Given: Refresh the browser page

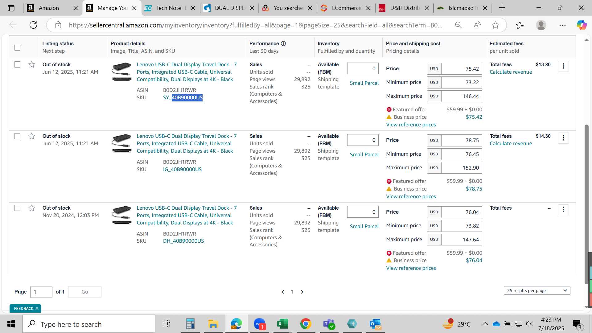Looking at the screenshot, I should point(33,25).
